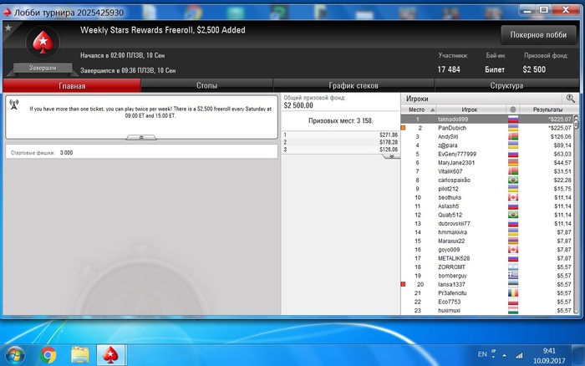Select player Maraxux22 row

coord(487,241)
